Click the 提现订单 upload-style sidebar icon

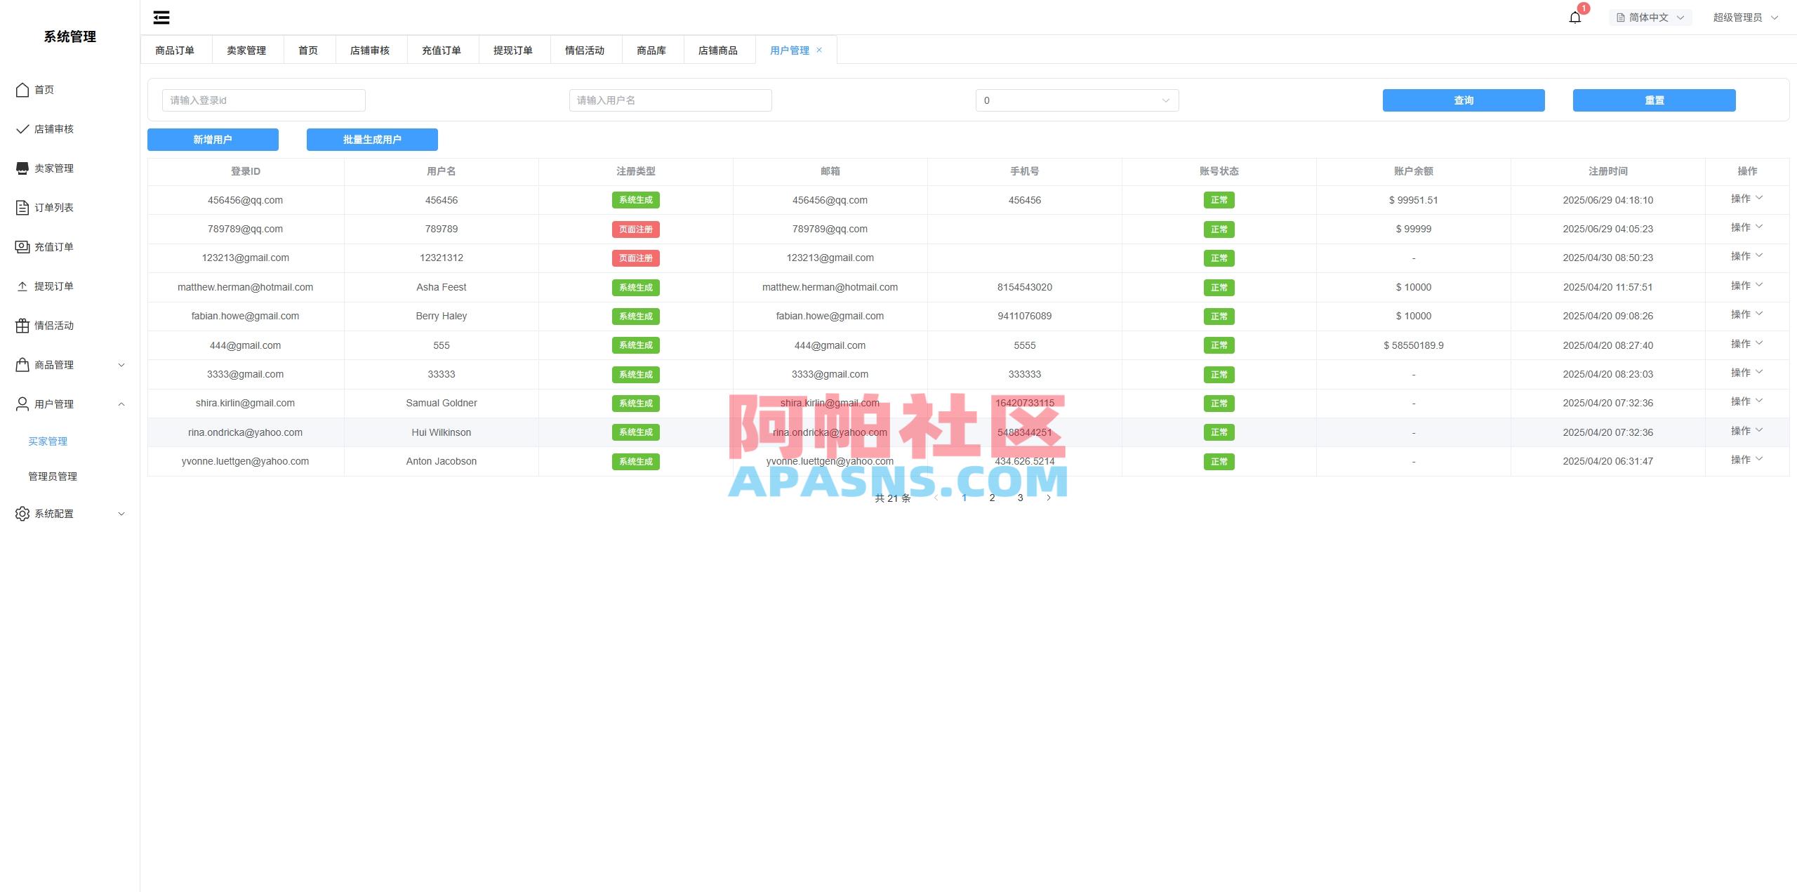pos(22,286)
